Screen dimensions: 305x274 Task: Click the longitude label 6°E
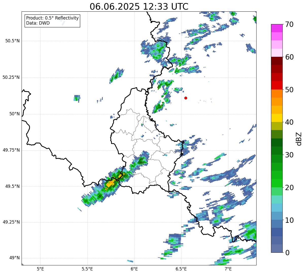coord(134,269)
